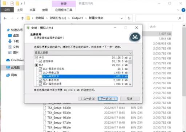
Task: Click the installer icon in the 模拟人生4 setup title bar
Action: (x=28, y=28)
